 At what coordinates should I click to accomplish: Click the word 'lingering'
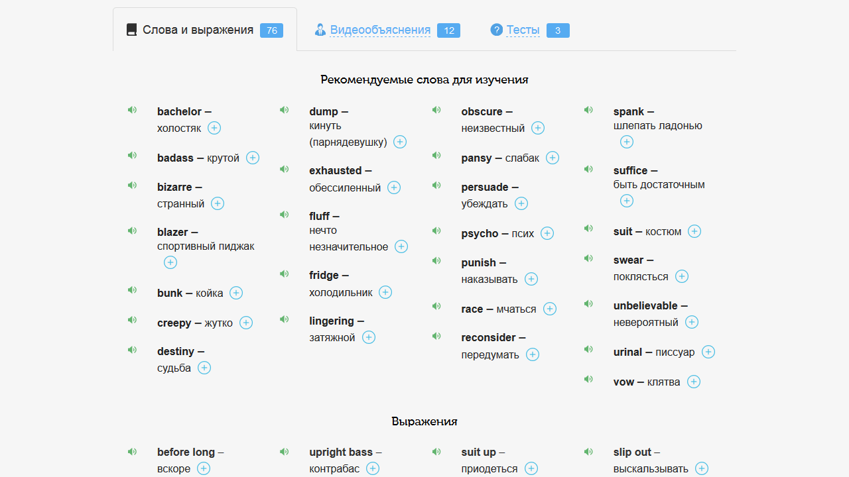point(332,321)
